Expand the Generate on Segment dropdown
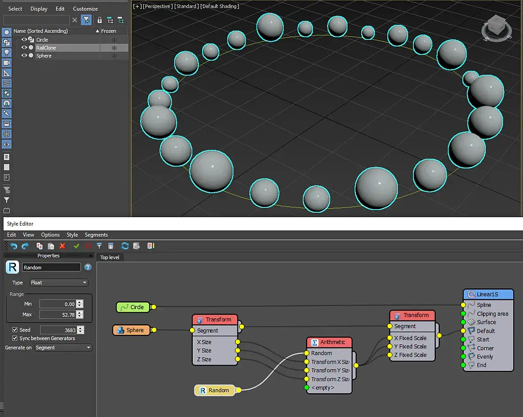This screenshot has width=523, height=417. 62,348
